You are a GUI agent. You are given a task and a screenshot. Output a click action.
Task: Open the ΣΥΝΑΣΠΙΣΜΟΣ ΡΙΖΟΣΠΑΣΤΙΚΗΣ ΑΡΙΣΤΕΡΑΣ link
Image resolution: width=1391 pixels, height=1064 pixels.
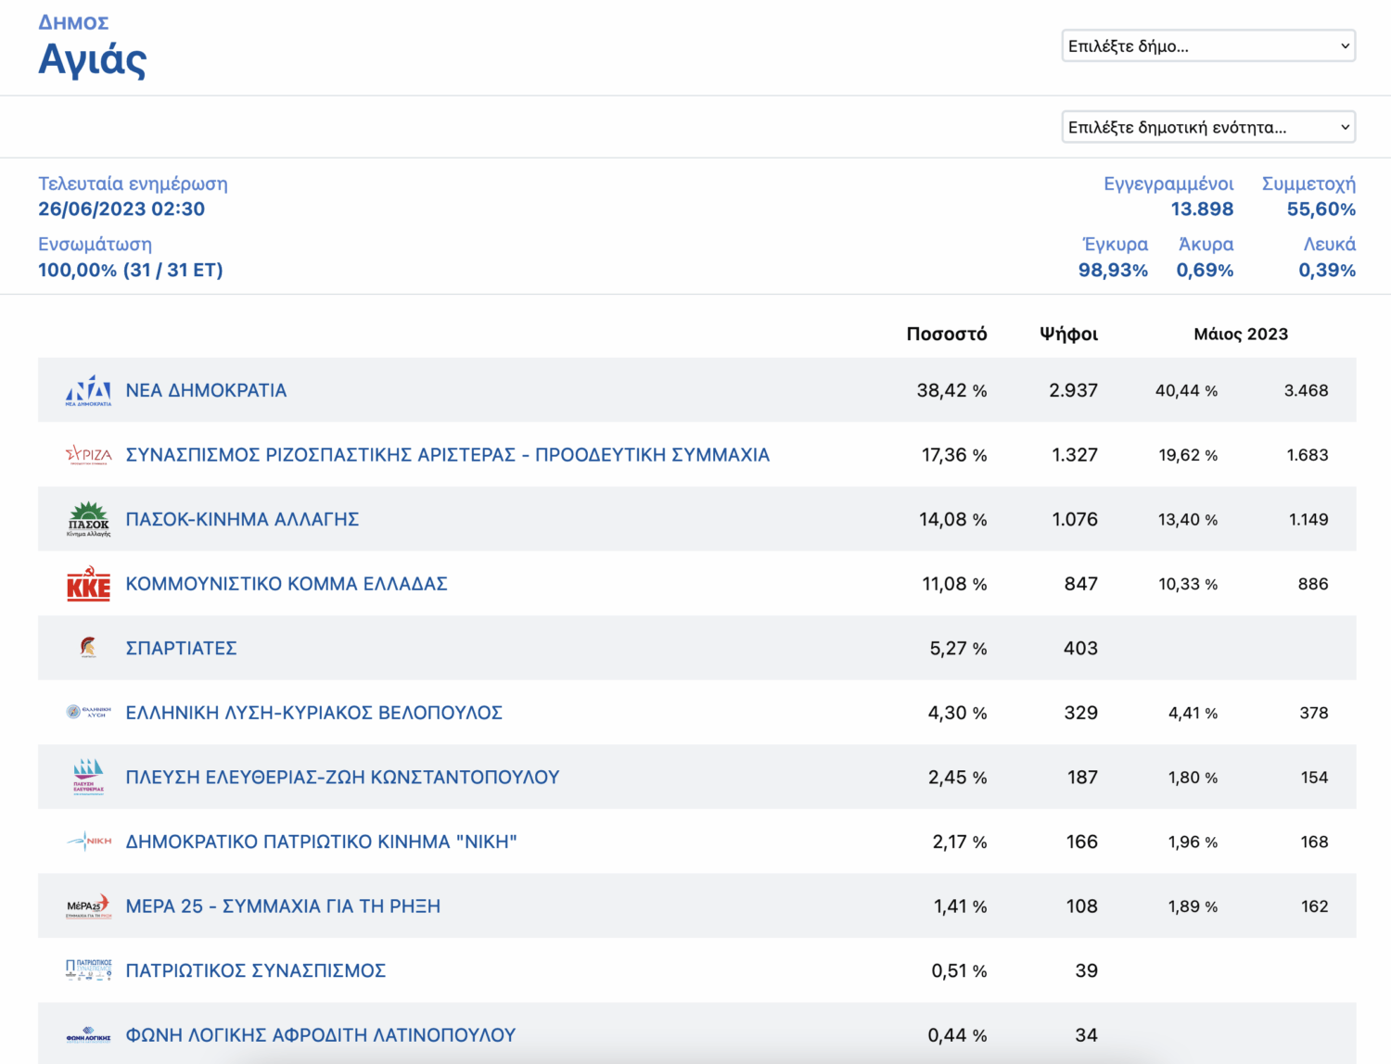pos(447,455)
